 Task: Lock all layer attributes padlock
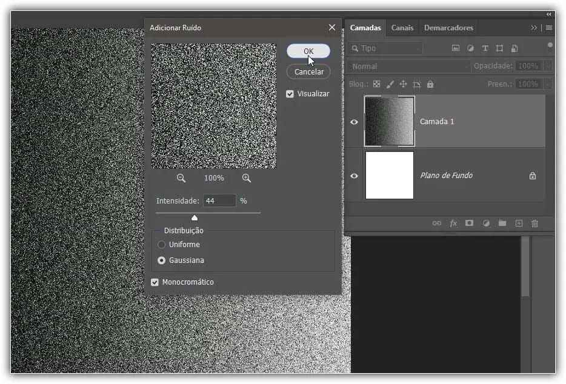[x=430, y=84]
